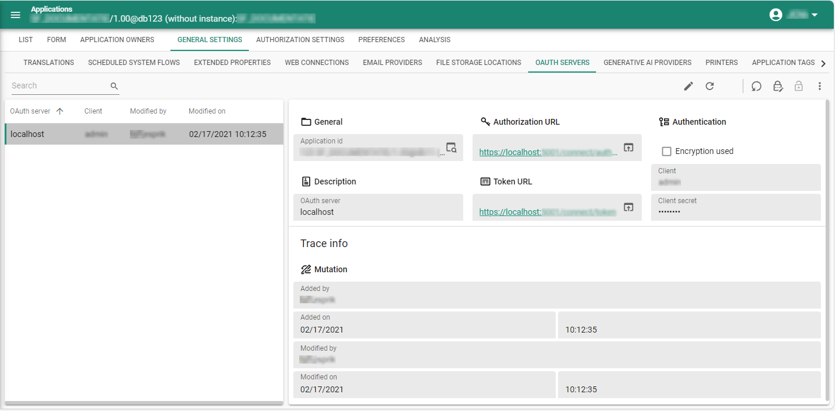Toggle the Encryption used checkbox
Screen dimensions: 835x411
click(x=666, y=151)
